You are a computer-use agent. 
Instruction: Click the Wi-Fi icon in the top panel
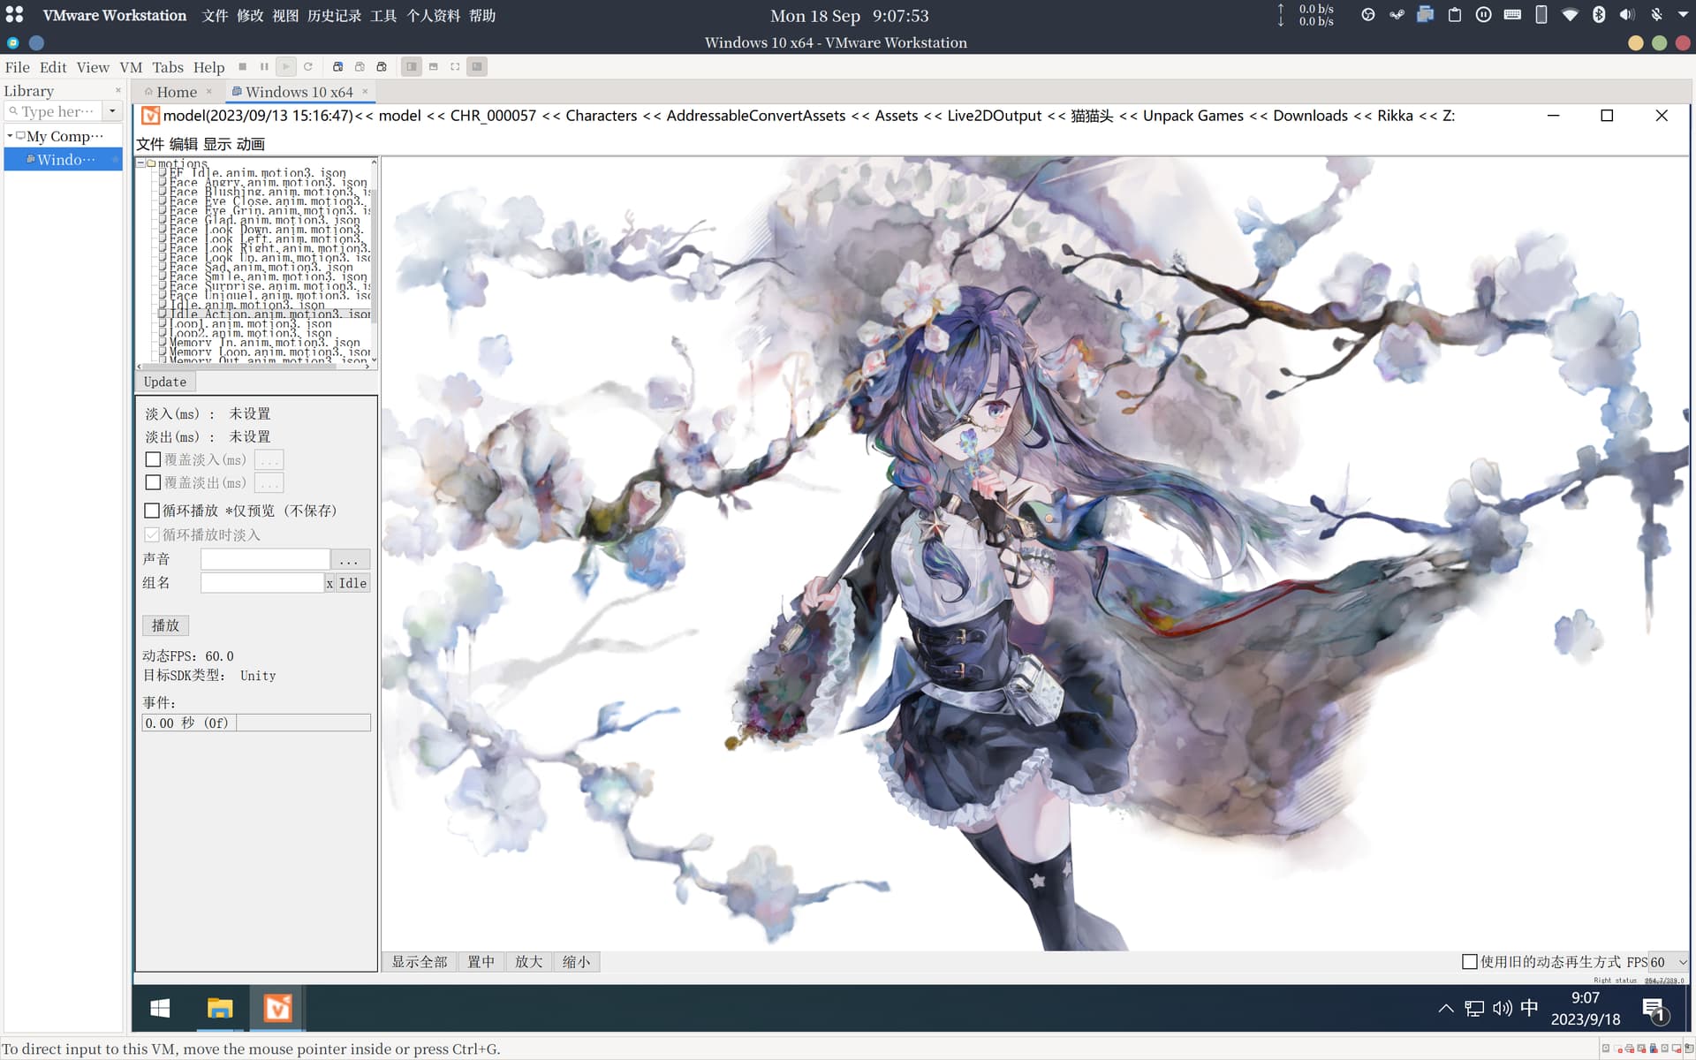point(1570,15)
